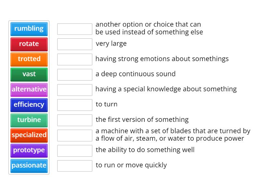
Task: Click the slot beside 'to run or move quickly'
Action: (75, 166)
